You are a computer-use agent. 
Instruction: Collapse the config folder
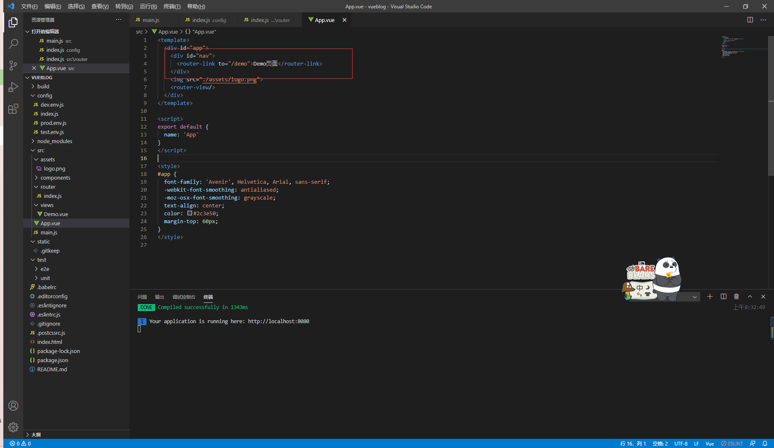coord(77,95)
